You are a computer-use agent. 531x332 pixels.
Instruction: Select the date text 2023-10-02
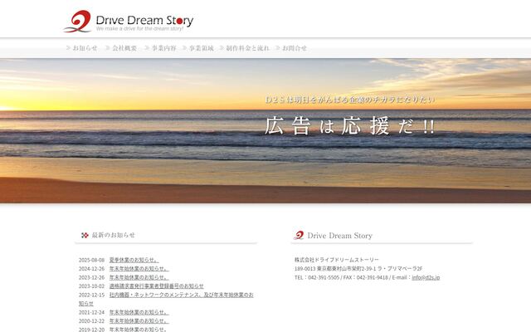(x=92, y=286)
